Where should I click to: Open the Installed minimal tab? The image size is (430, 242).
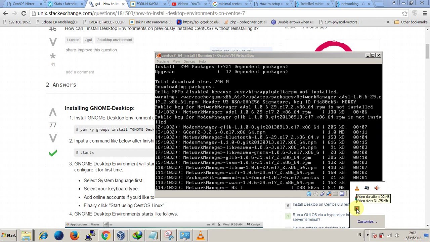point(312,4)
